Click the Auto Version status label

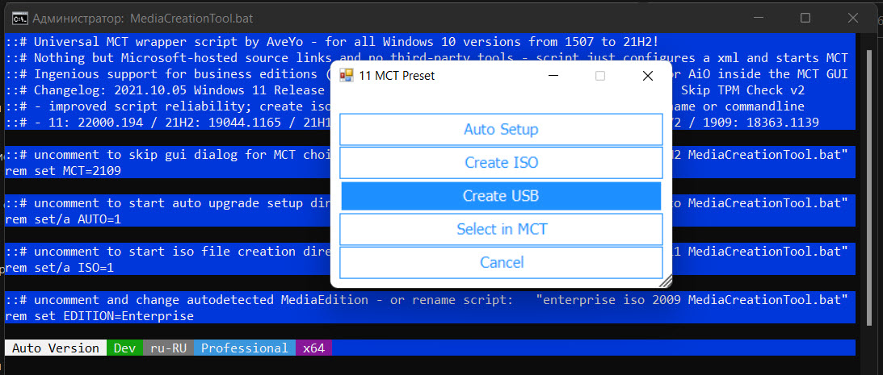coord(55,348)
